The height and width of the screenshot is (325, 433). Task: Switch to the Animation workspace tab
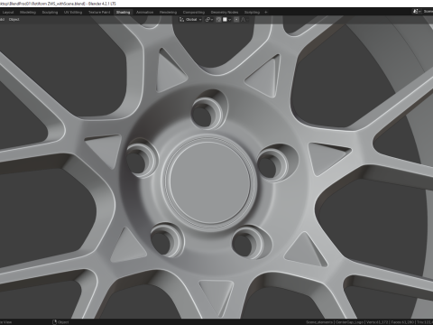pyautogui.click(x=144, y=13)
